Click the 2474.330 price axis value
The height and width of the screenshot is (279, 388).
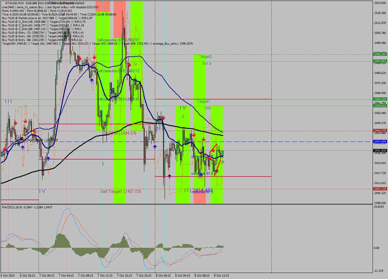point(380,83)
